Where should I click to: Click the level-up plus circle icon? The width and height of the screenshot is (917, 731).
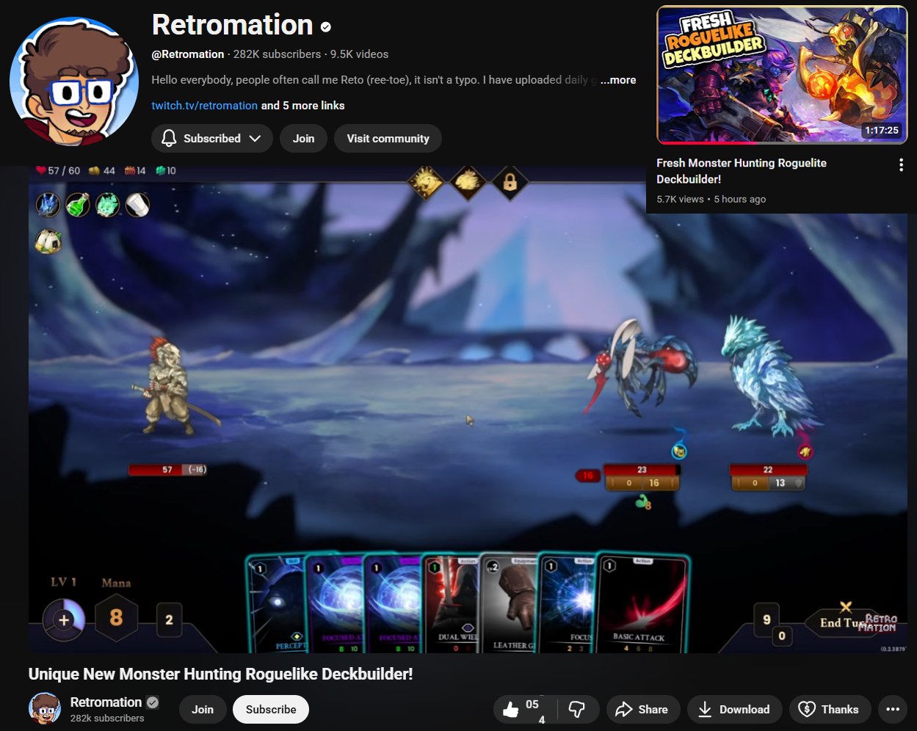click(x=64, y=621)
